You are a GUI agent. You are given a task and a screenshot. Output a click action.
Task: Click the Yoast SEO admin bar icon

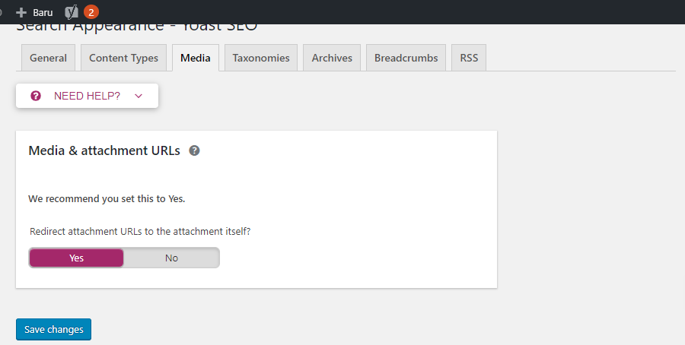coord(72,12)
